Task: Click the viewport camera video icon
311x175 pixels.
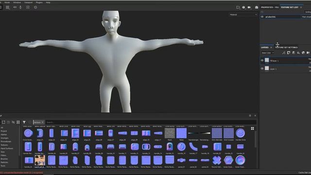Action: tap(249, 7)
